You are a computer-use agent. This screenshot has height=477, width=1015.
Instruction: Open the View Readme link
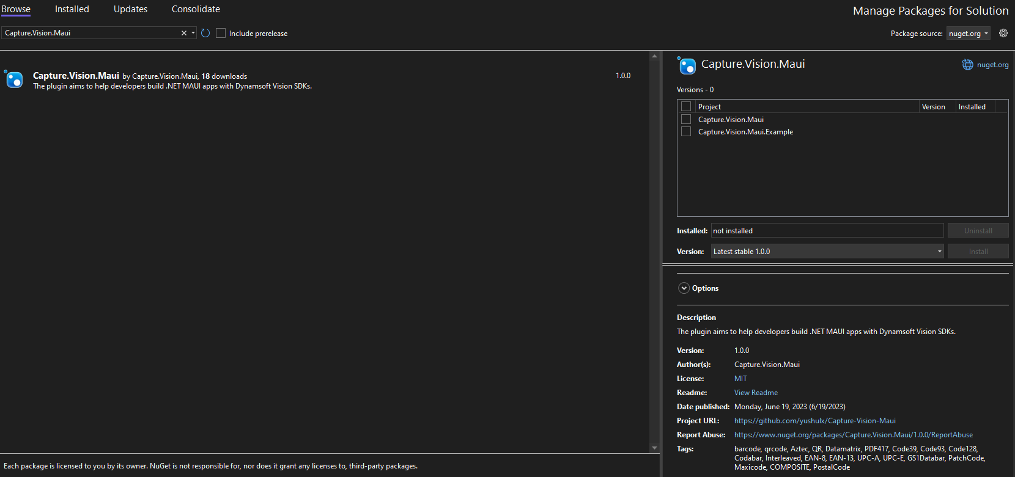(x=756, y=393)
